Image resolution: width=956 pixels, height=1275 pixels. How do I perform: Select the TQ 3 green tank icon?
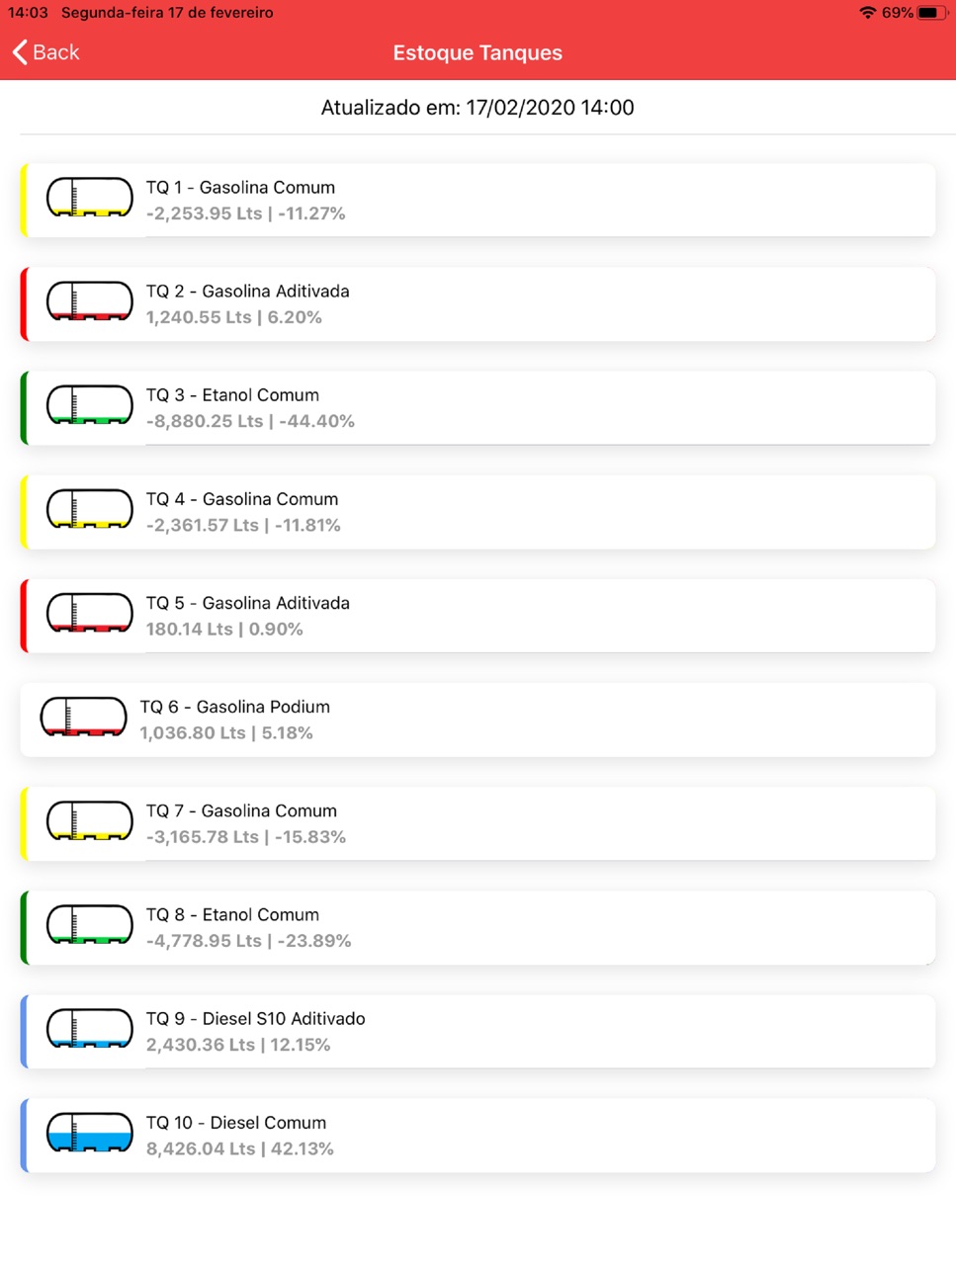pyautogui.click(x=89, y=405)
